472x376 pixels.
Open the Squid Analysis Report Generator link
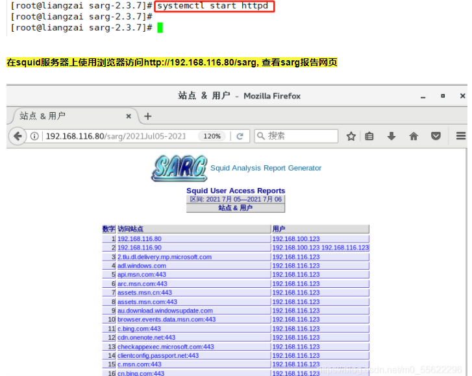click(x=266, y=168)
